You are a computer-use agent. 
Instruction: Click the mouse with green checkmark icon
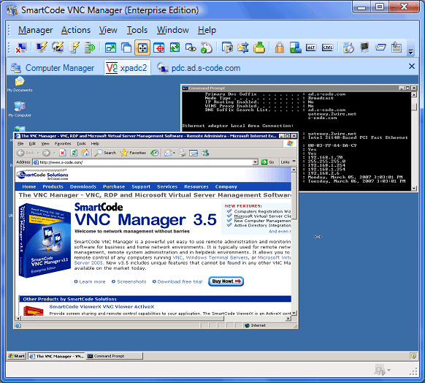(x=207, y=48)
